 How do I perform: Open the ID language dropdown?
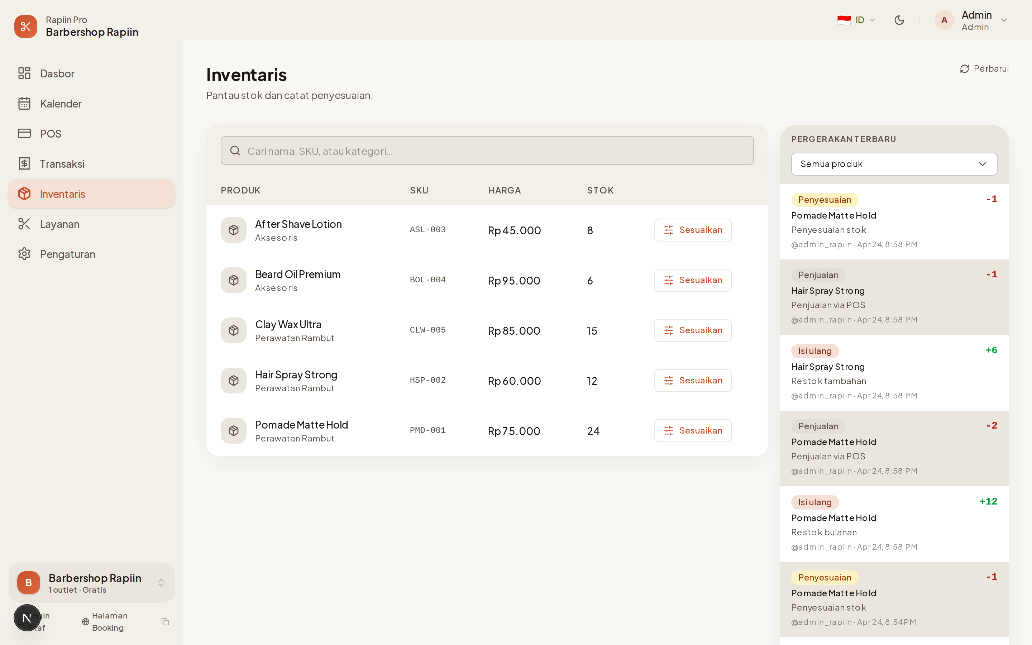point(856,20)
